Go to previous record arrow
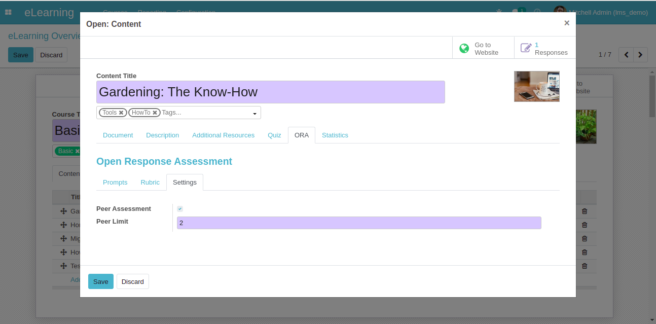Image resolution: width=656 pixels, height=324 pixels. (627, 55)
